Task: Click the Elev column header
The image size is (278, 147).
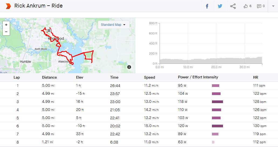Action: (x=80, y=77)
